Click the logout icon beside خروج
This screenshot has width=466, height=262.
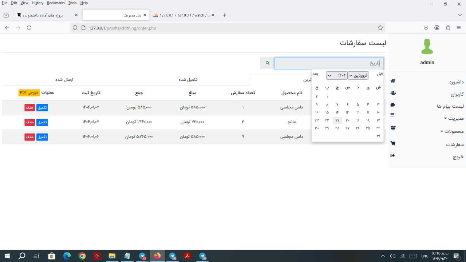click(x=392, y=155)
